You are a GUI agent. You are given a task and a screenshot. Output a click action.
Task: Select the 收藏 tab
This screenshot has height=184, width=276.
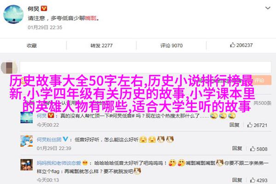(32, 46)
